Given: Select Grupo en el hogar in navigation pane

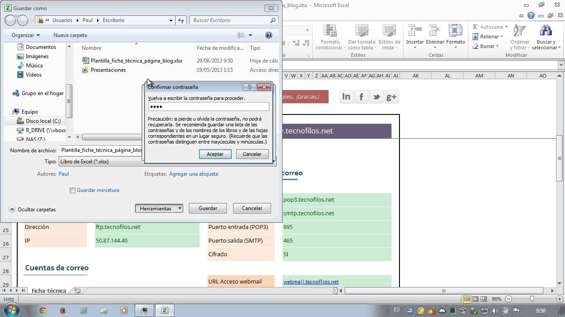Looking at the screenshot, I should pos(42,93).
